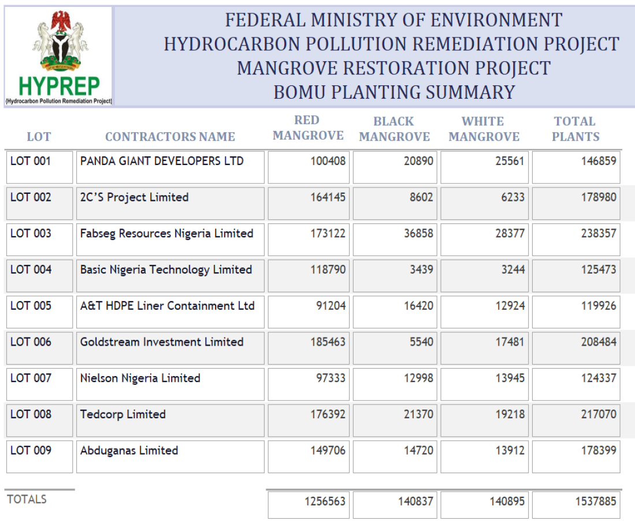Select the Abduganas Limited name cell
Screen dimensions: 635x521
click(x=170, y=456)
